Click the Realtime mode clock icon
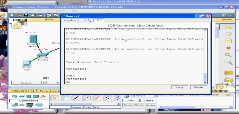 [x=221, y=87]
